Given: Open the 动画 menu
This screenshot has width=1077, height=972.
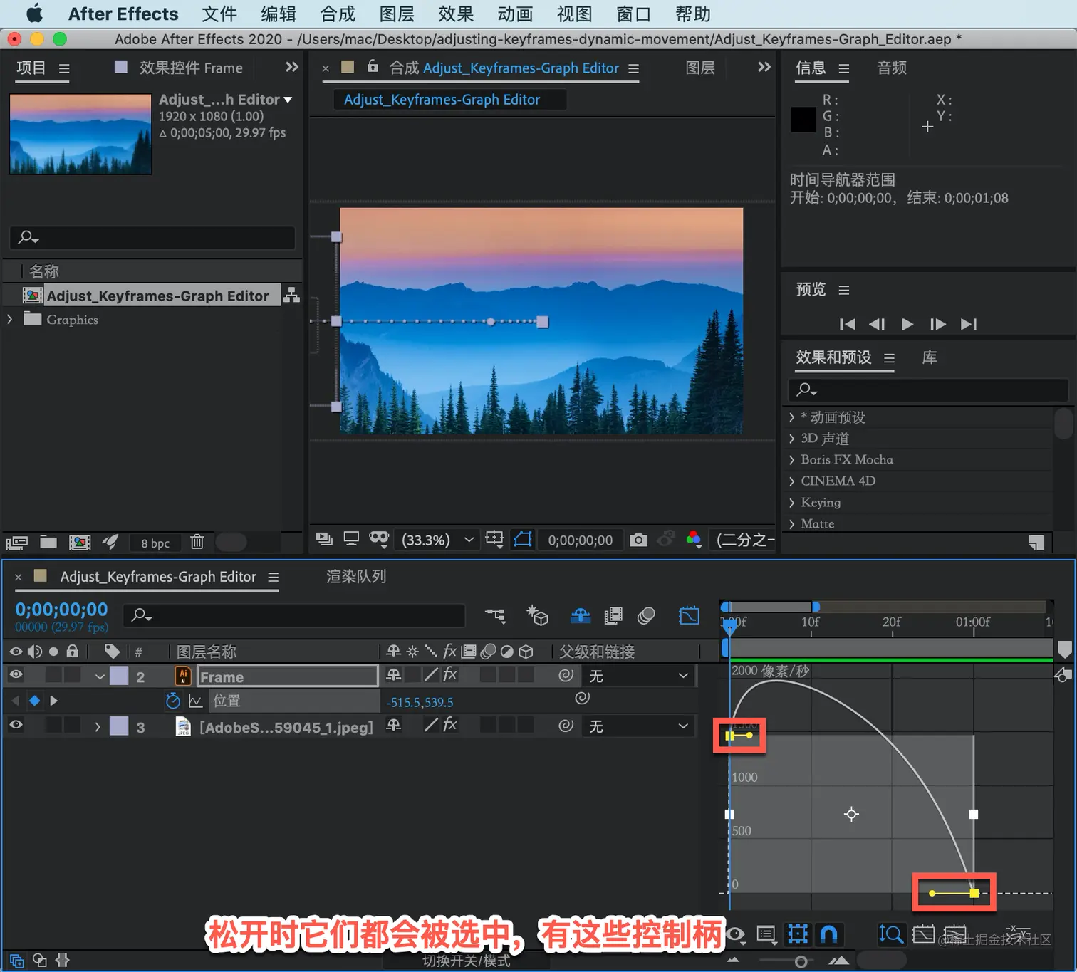Looking at the screenshot, I should pyautogui.click(x=515, y=14).
